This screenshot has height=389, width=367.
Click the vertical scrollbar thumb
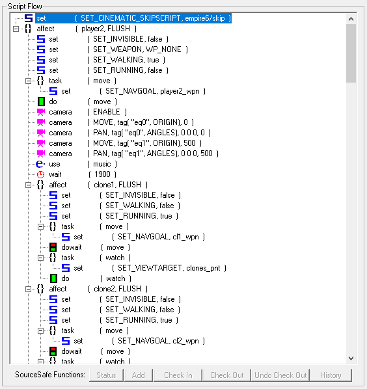[351, 53]
